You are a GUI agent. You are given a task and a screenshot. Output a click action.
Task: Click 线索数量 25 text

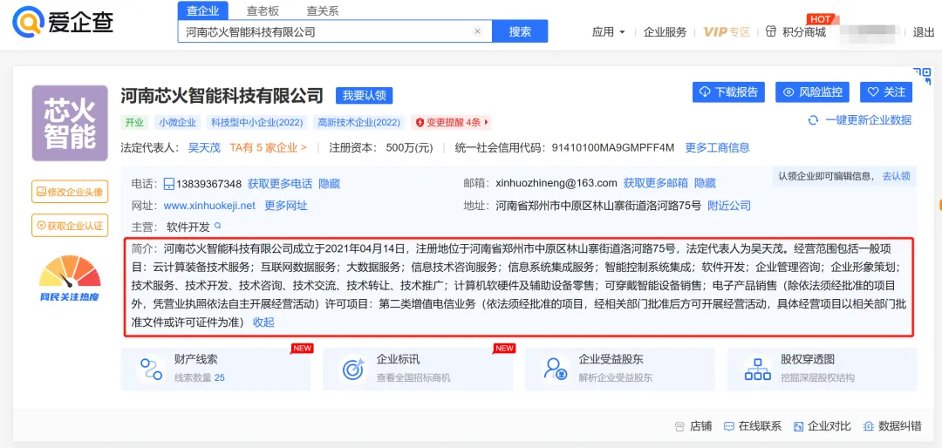click(200, 378)
